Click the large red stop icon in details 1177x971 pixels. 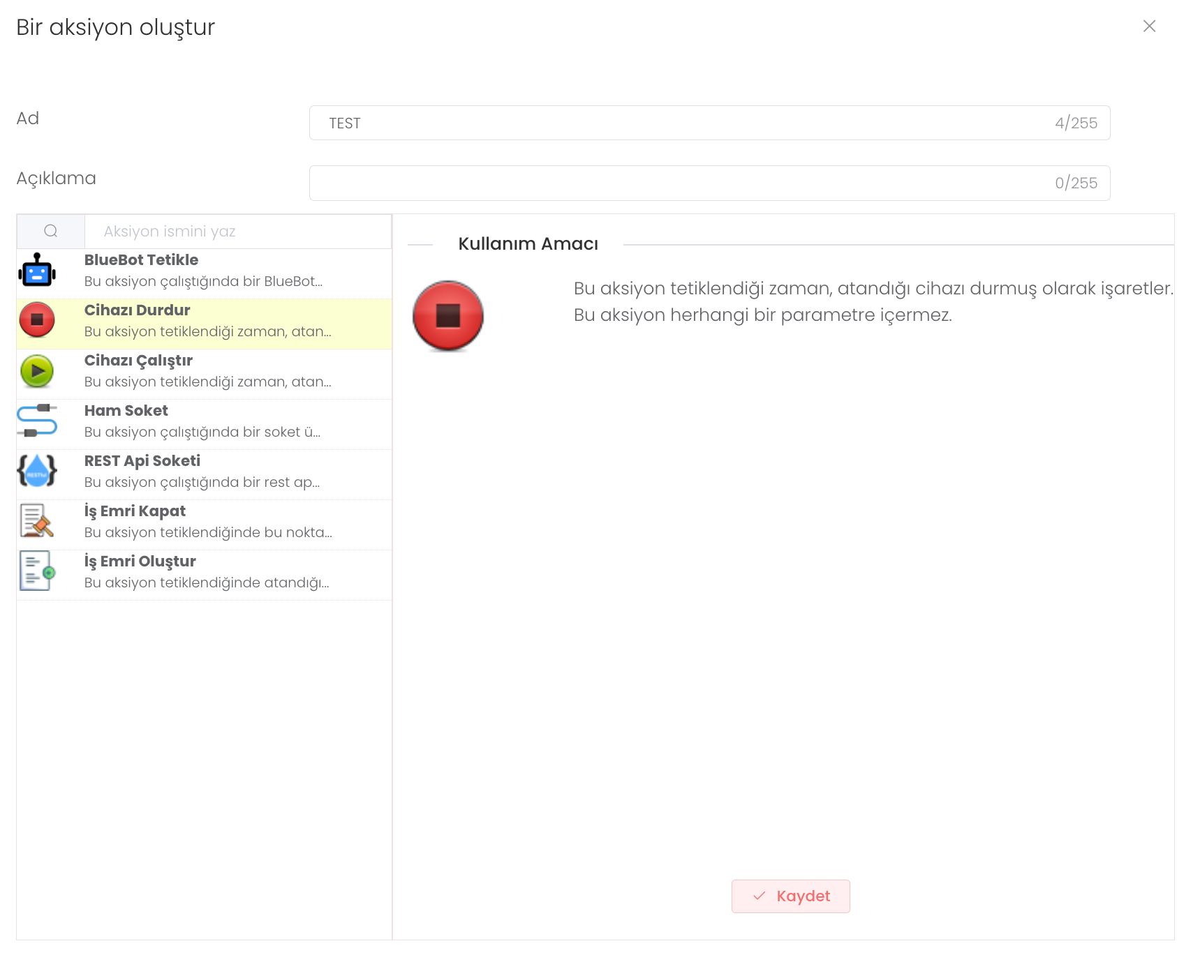448,316
